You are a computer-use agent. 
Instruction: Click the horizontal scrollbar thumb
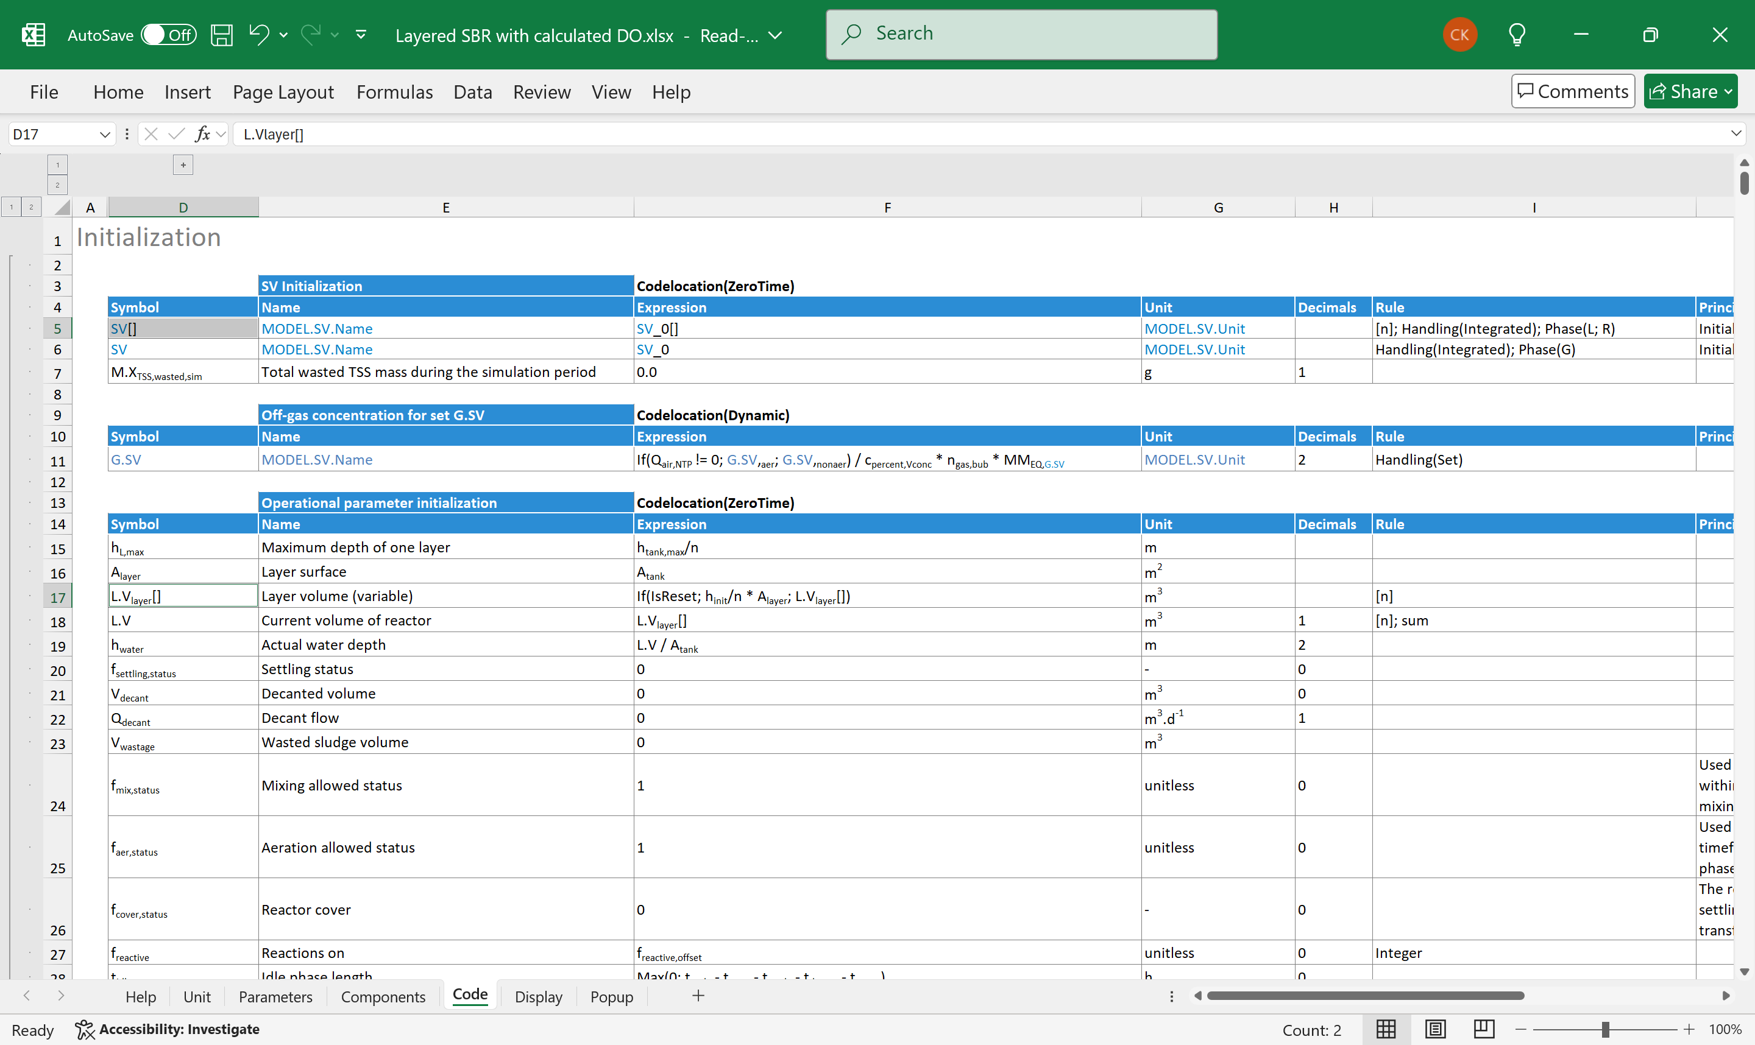[x=1366, y=996]
